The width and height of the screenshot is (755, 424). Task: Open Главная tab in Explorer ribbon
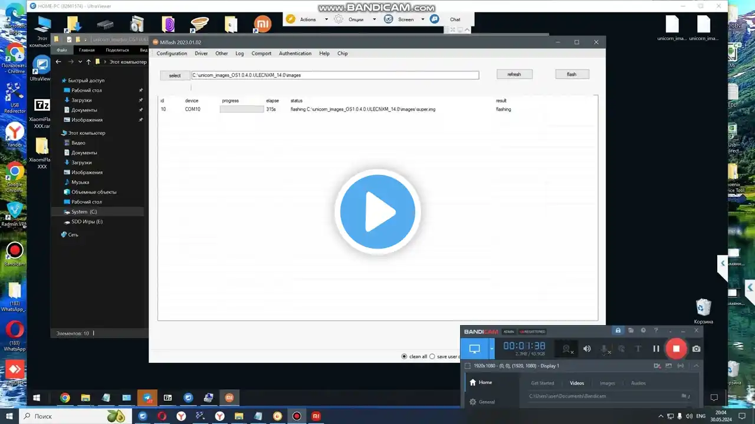(87, 50)
